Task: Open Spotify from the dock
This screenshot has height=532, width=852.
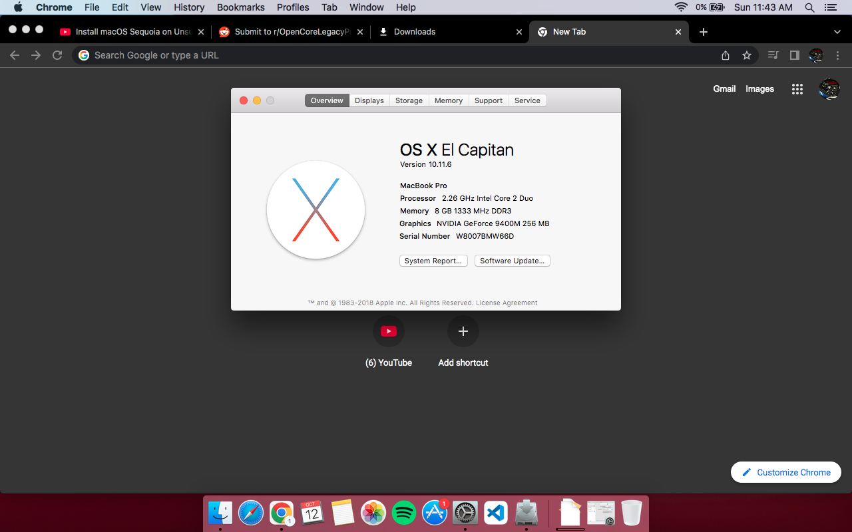Action: click(404, 513)
